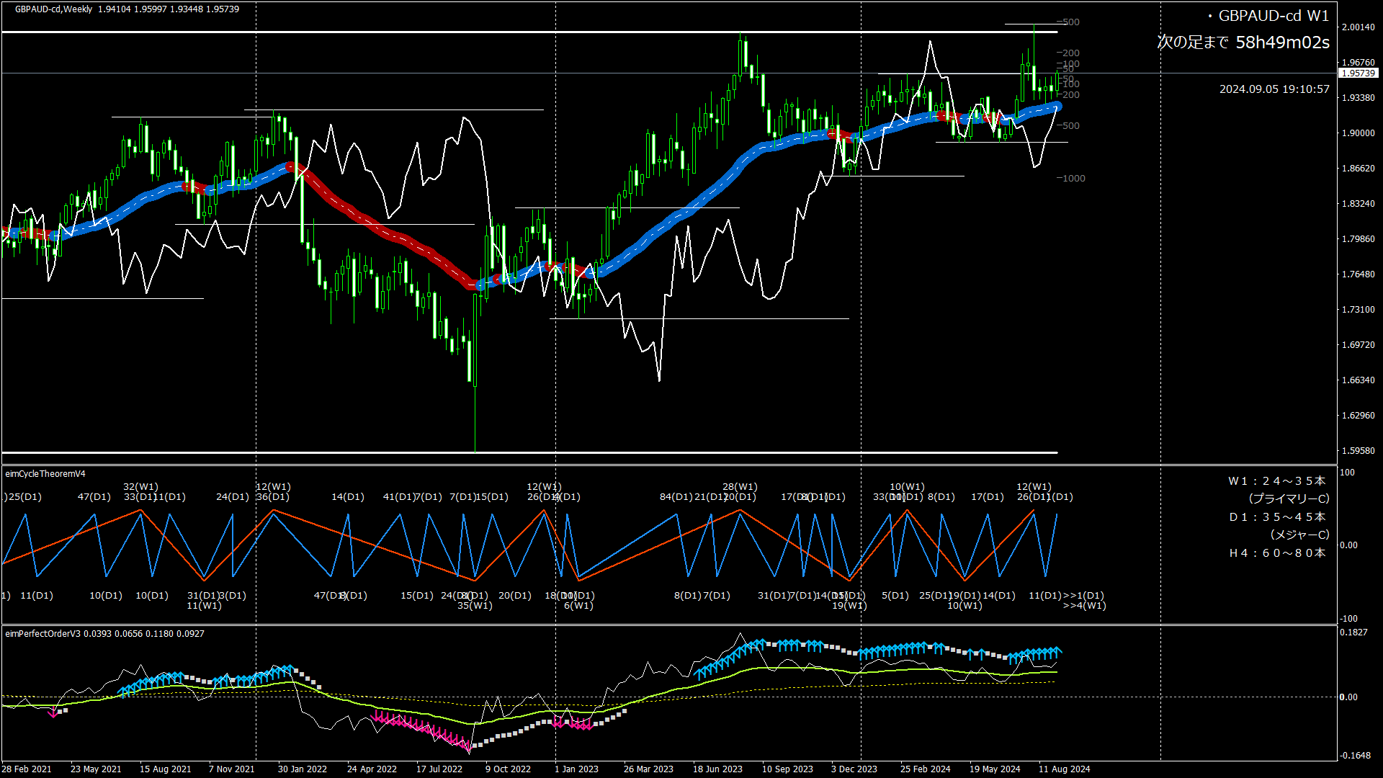Click the 9 Oct 2022 date label
Screen dimensions: 1383x778
[x=508, y=769]
